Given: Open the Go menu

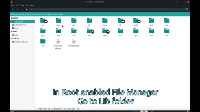Looking at the screenshot, I should pos(27,6).
